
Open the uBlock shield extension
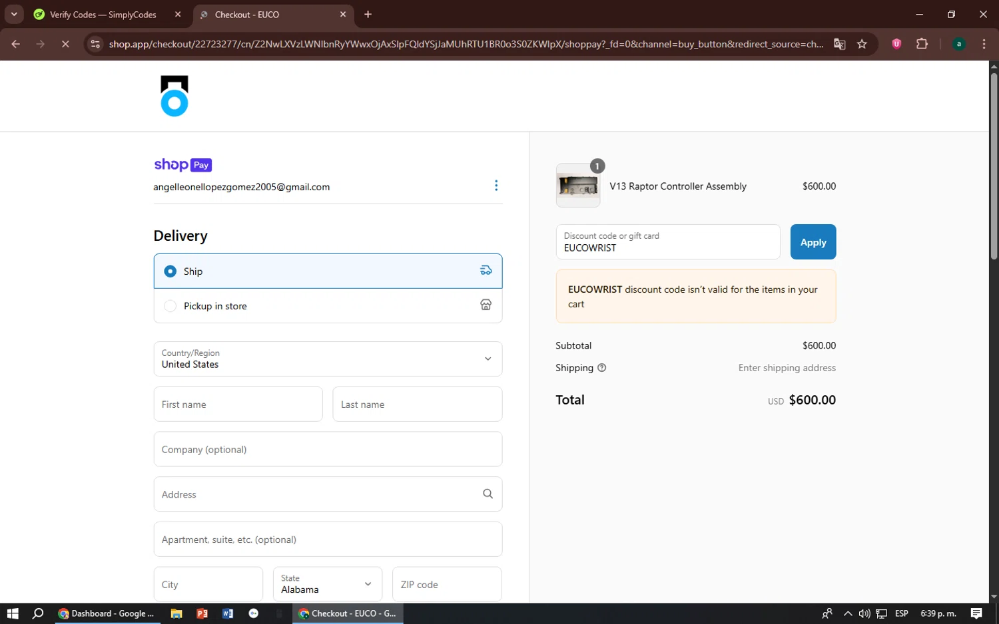(896, 44)
